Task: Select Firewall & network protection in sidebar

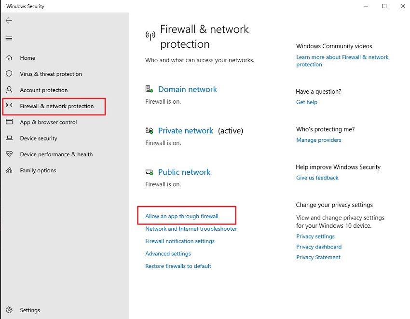Action: tap(56, 106)
